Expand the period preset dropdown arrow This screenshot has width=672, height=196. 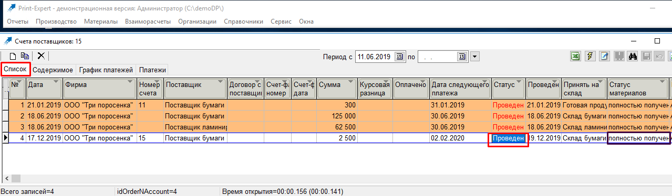tap(475, 56)
